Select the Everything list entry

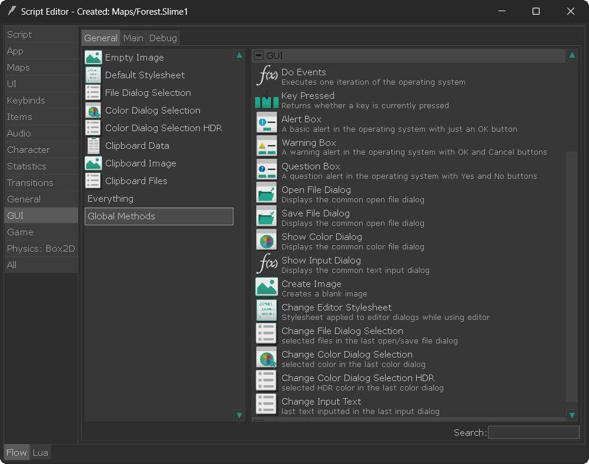[159, 199]
